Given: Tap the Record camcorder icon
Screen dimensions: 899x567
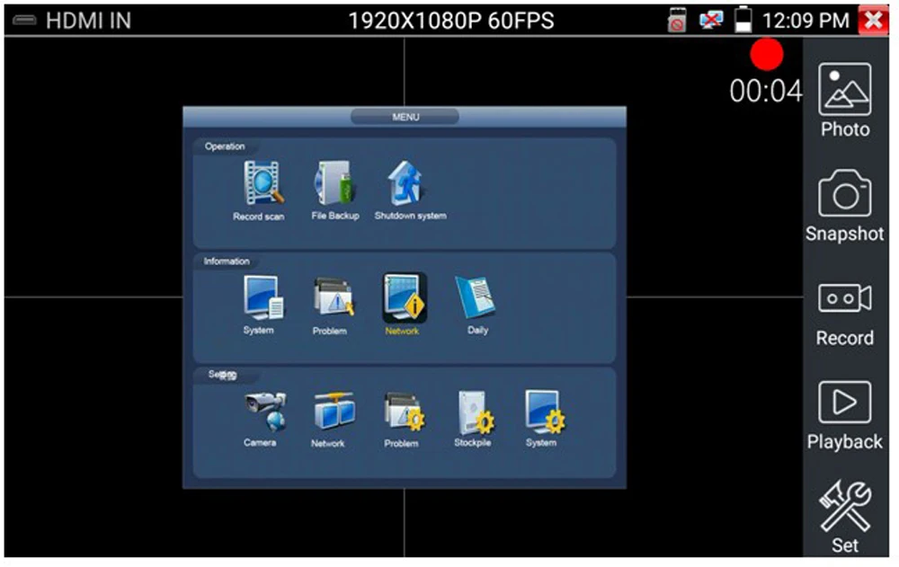Looking at the screenshot, I should 844,298.
